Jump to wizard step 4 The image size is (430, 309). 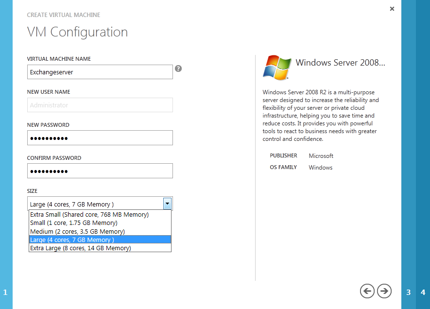point(423,292)
